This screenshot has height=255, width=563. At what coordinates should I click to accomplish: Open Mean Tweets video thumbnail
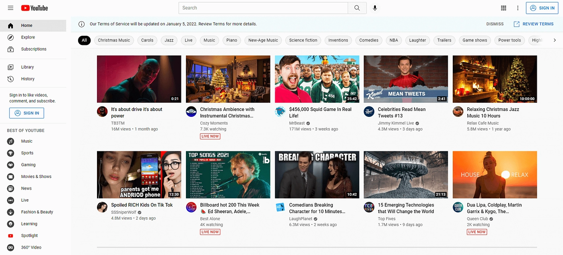point(406,79)
